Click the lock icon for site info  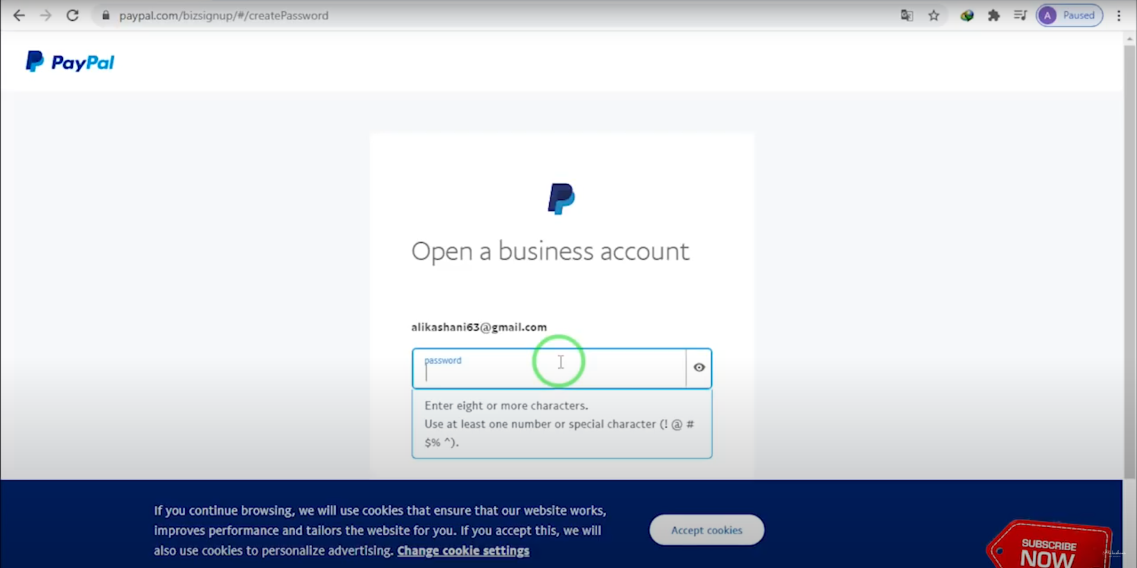tap(106, 15)
